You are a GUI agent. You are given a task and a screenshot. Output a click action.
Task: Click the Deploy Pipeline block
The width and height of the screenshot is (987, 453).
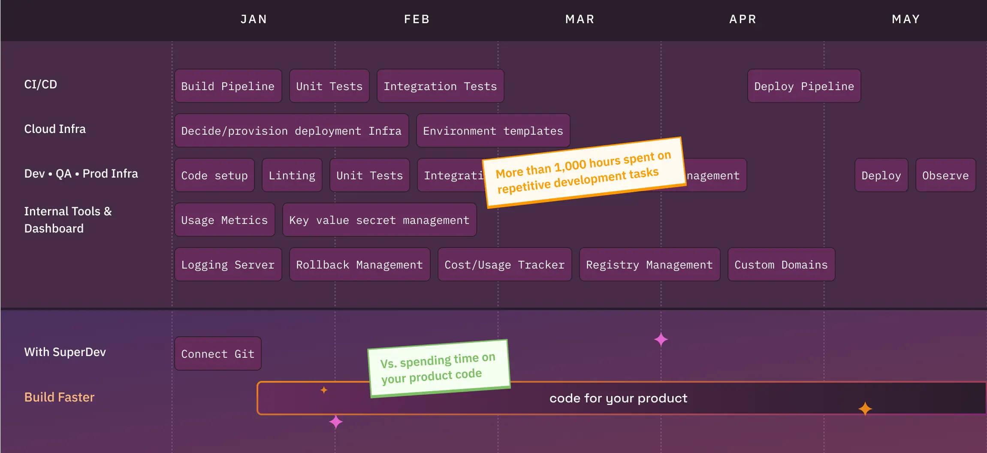click(804, 86)
